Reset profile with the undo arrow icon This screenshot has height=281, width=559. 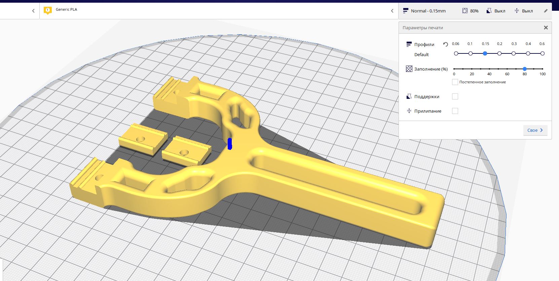coord(446,44)
